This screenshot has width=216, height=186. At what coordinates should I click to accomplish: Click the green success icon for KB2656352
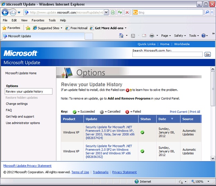click(x=142, y=151)
